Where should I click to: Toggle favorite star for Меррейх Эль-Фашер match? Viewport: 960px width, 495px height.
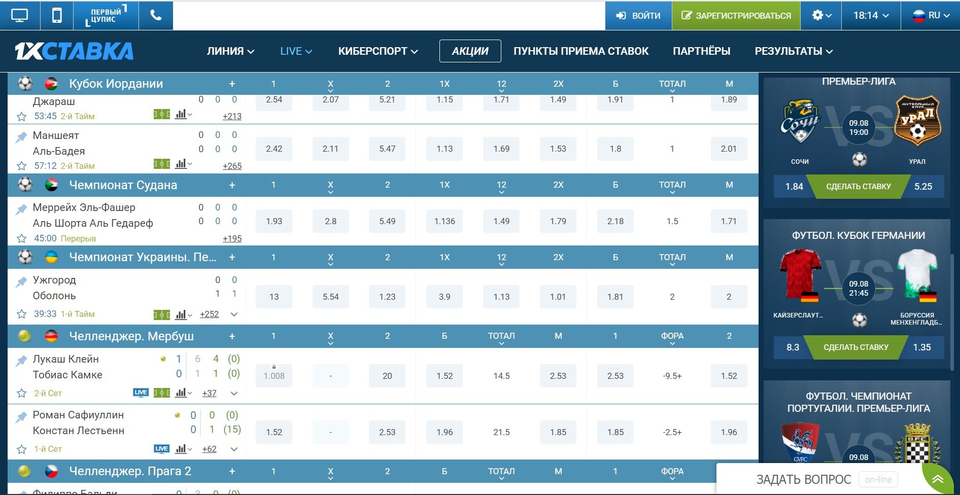click(21, 238)
